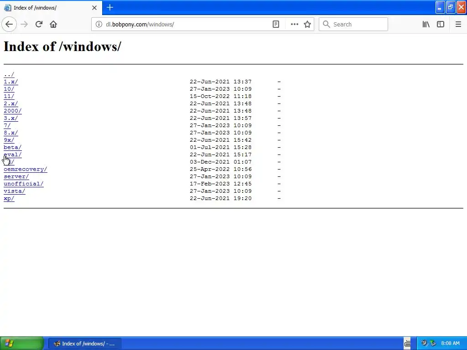The height and width of the screenshot is (350, 467).
Task: Toggle the browser sidebar
Action: 441,24
